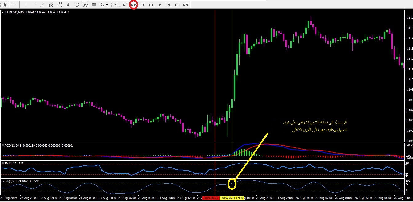Image resolution: width=413 pixels, height=202 pixels.
Task: Select the text label 'T' tool
Action: 77,5
